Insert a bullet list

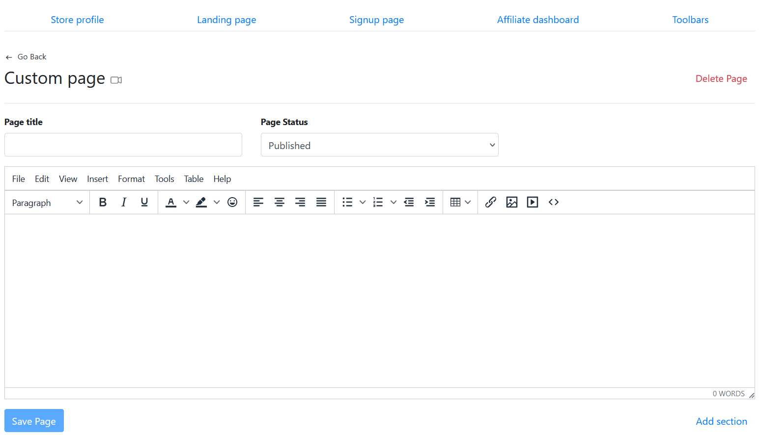[347, 202]
